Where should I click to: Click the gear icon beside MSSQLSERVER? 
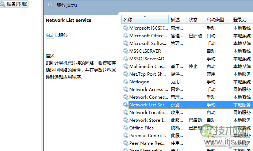click(125, 51)
